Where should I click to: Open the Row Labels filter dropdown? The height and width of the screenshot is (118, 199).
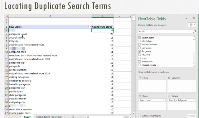tap(90, 27)
